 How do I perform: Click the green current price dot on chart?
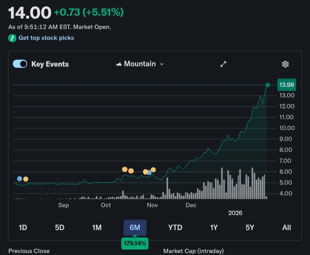tap(268, 85)
